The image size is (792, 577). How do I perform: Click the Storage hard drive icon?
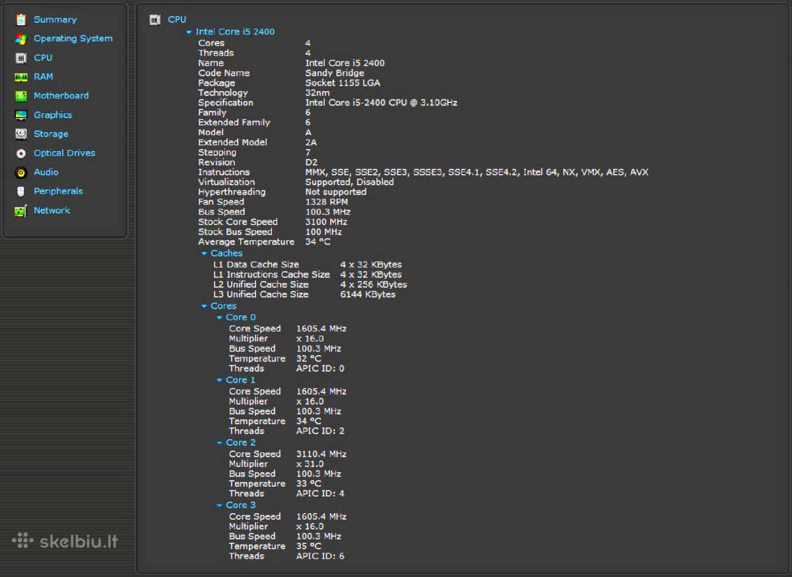point(21,134)
